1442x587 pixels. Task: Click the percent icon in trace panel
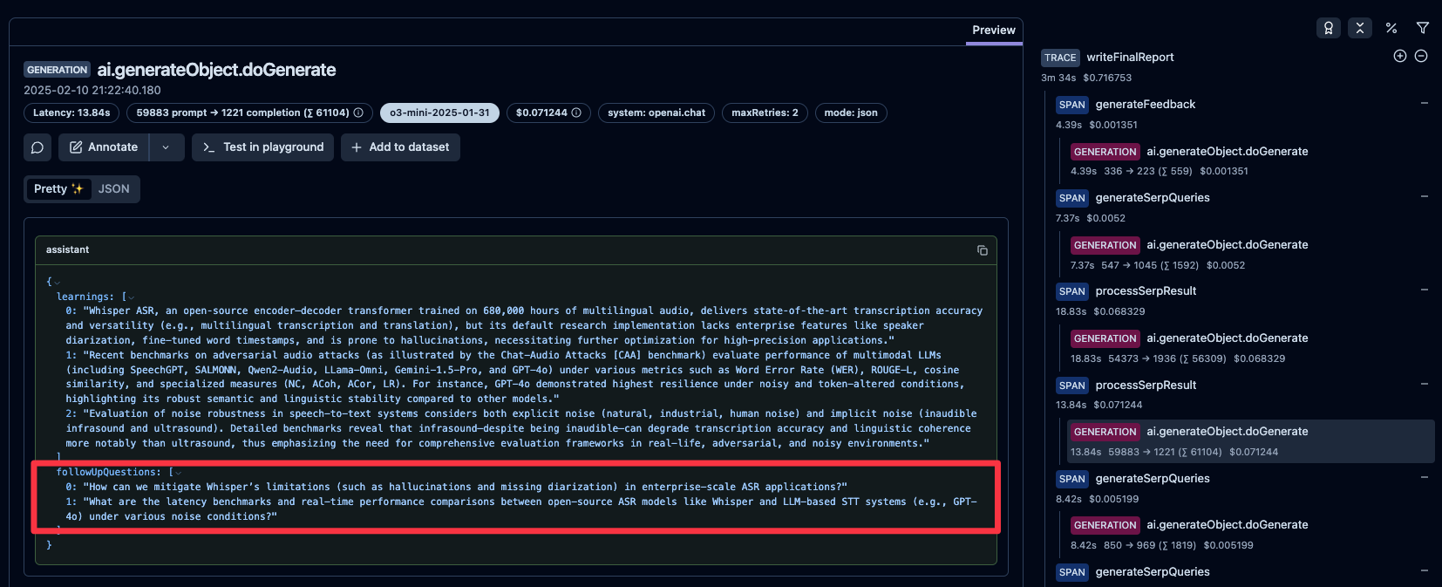coord(1391,28)
